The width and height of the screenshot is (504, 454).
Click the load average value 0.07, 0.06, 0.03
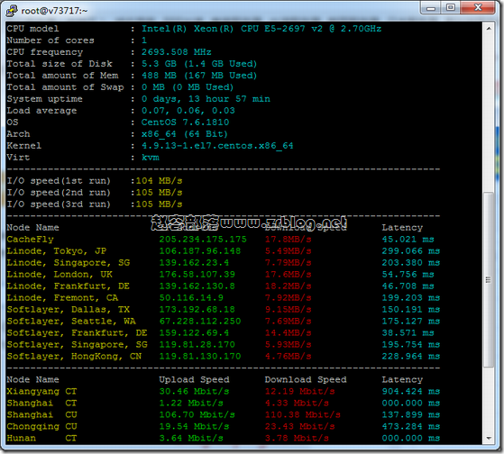pyautogui.click(x=188, y=111)
